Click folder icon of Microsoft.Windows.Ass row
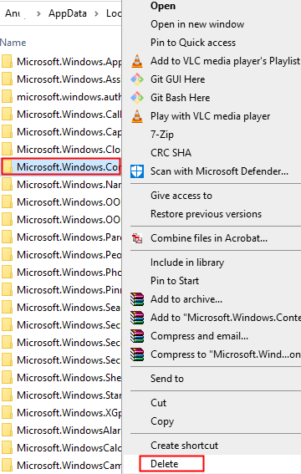This screenshot has width=301, height=474. tap(7, 79)
